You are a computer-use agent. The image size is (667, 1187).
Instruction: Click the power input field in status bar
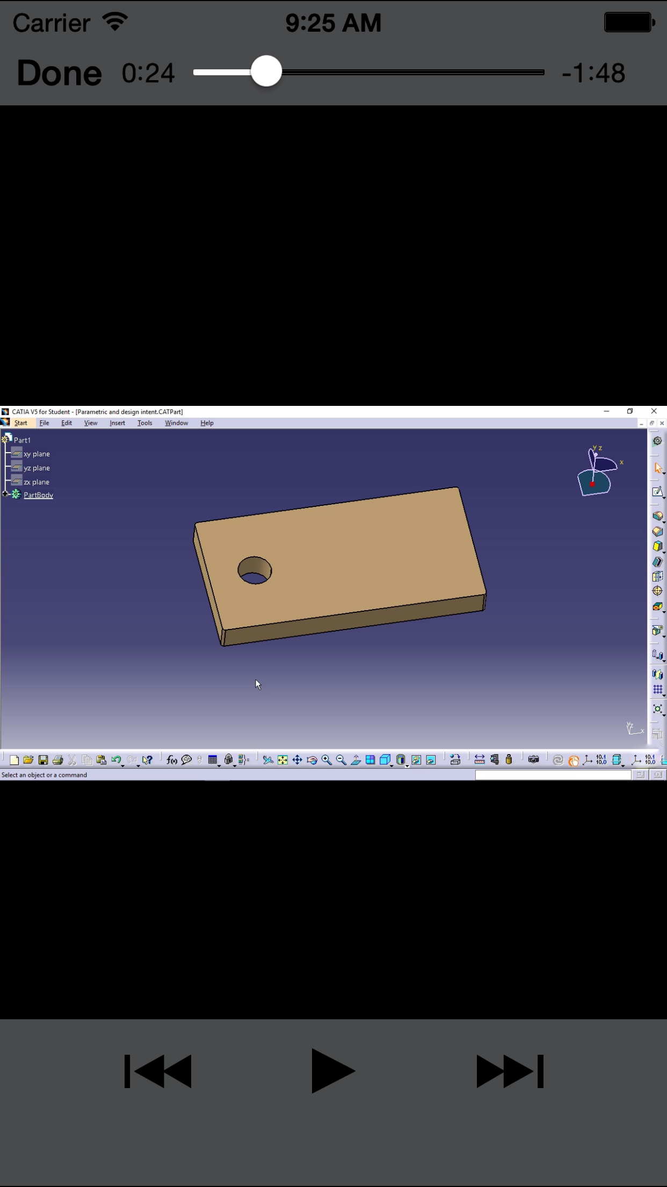(553, 775)
